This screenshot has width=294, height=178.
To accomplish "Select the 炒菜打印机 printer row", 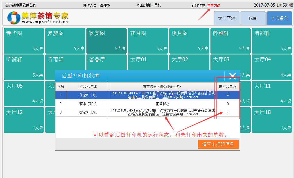I will click(x=88, y=112).
